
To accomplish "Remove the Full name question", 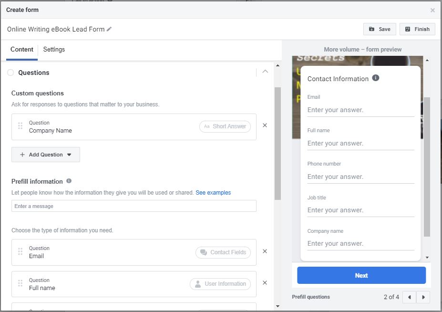I will click(265, 283).
